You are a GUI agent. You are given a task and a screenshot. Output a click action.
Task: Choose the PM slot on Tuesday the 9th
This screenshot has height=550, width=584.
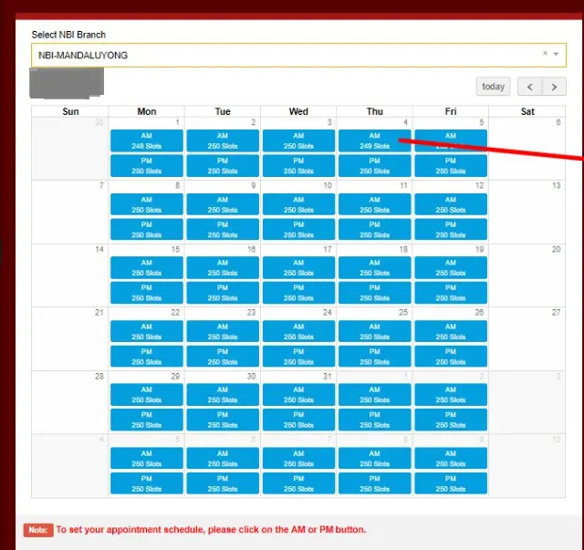(223, 229)
